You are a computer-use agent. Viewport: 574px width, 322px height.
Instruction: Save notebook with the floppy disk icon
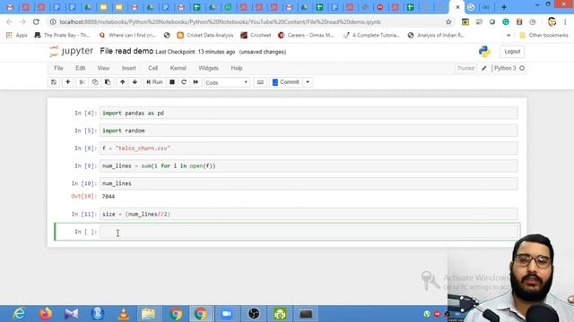point(54,82)
